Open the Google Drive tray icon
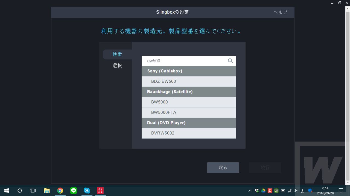 [263, 191]
